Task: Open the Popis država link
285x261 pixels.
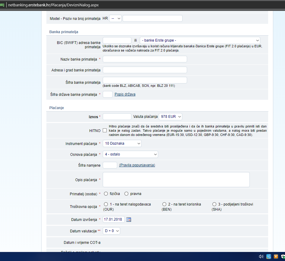Action: coord(125,94)
